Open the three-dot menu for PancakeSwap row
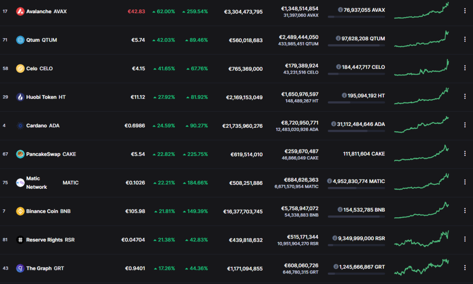The height and width of the screenshot is (284, 473). (x=465, y=154)
